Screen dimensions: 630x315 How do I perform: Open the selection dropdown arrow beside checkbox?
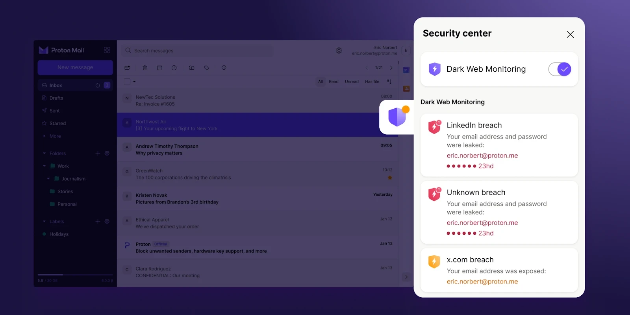[x=134, y=82]
